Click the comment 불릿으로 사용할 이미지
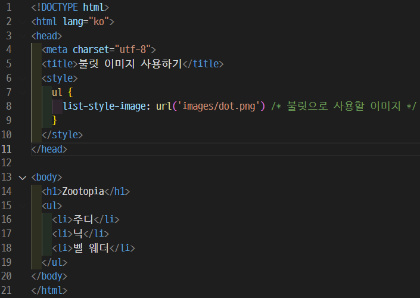The width and height of the screenshot is (420, 298). click(x=344, y=106)
